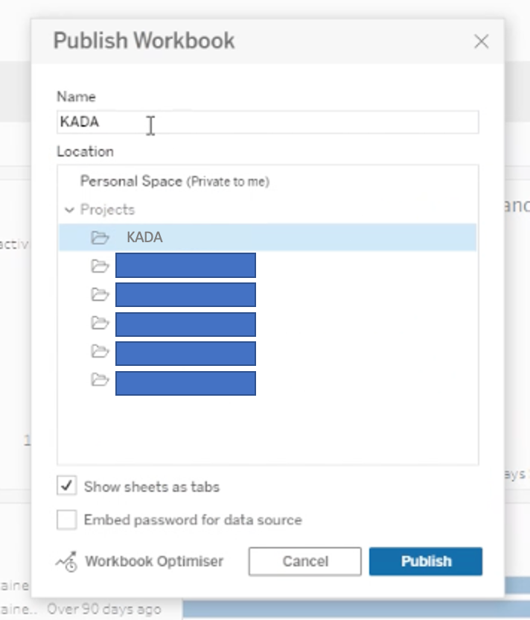Close the Publish Workbook dialog
This screenshot has width=530, height=620.
tap(482, 42)
